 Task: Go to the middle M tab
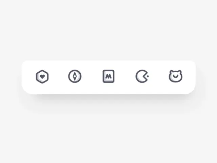click(108, 76)
